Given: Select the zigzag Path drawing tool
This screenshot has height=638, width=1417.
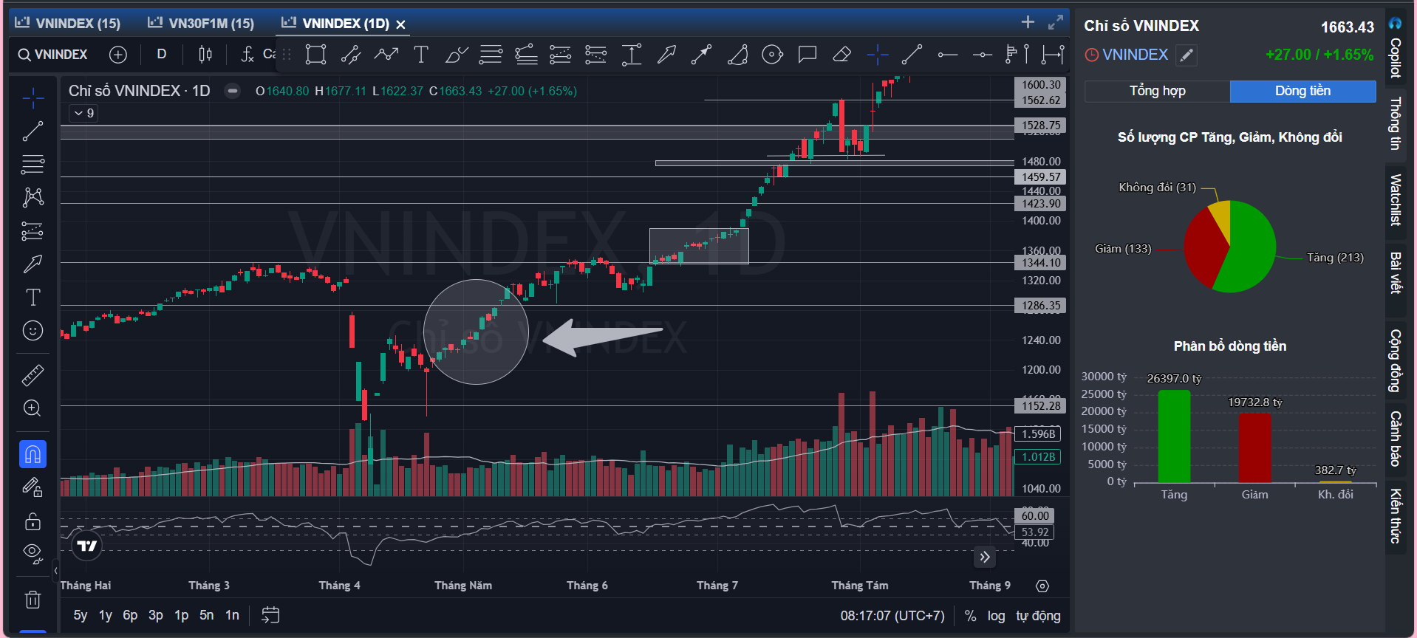Looking at the screenshot, I should 386,55.
